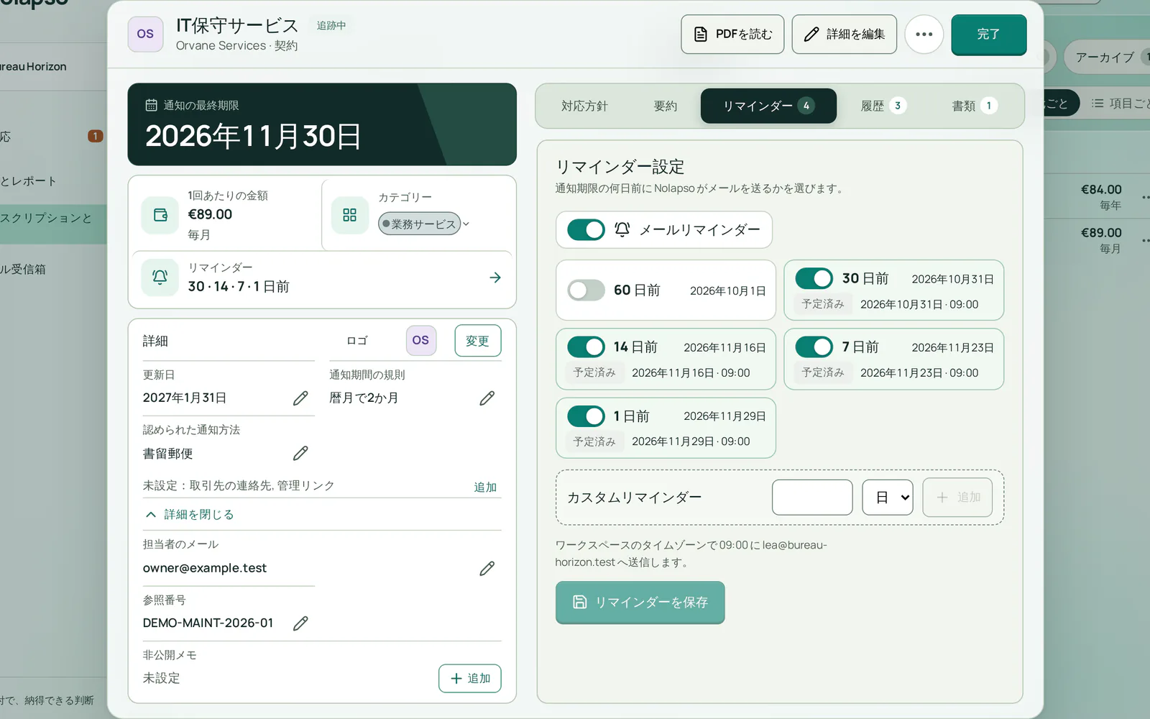
Task: Open the PDFを読む document button
Action: click(734, 35)
